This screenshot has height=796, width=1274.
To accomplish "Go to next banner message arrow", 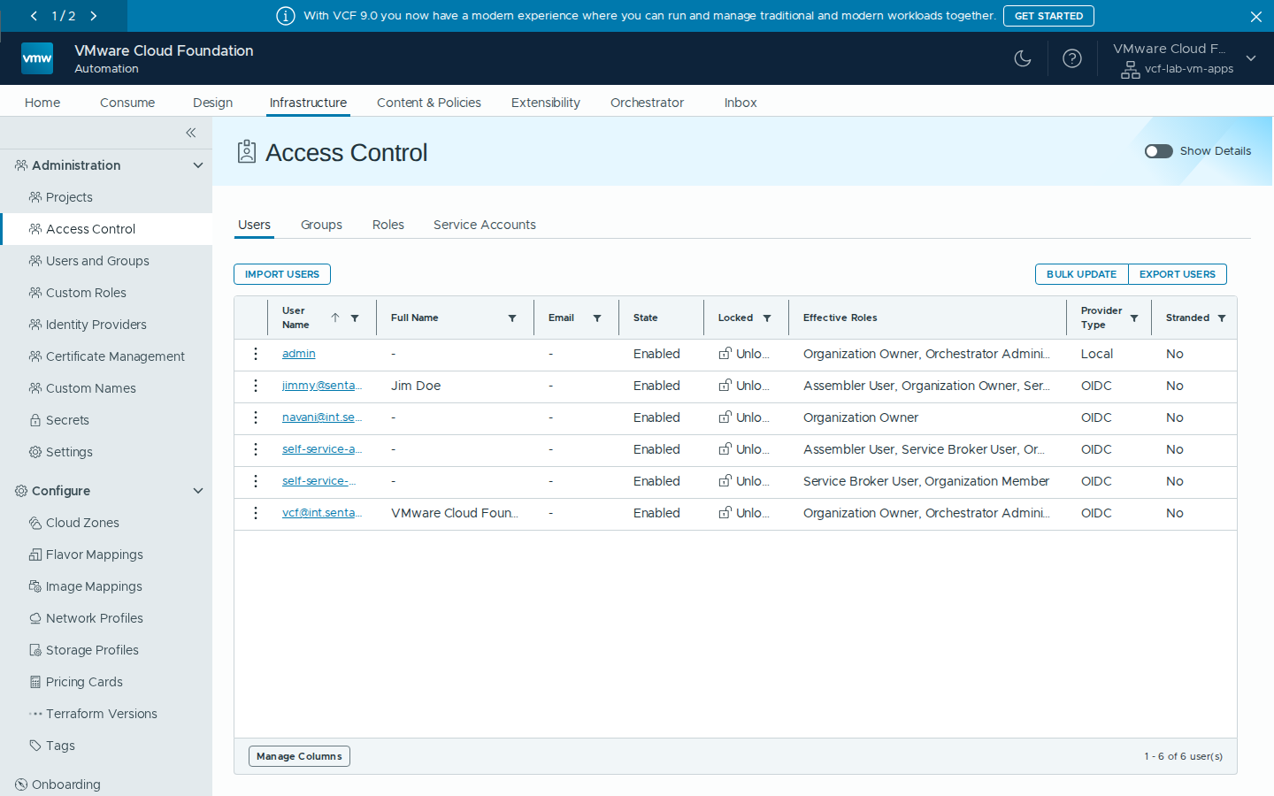I will pyautogui.click(x=94, y=16).
